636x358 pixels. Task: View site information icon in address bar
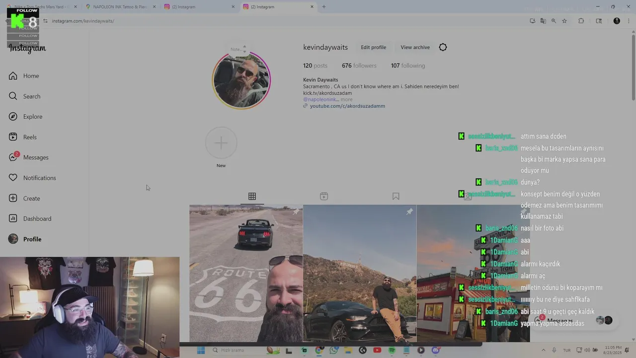(45, 21)
